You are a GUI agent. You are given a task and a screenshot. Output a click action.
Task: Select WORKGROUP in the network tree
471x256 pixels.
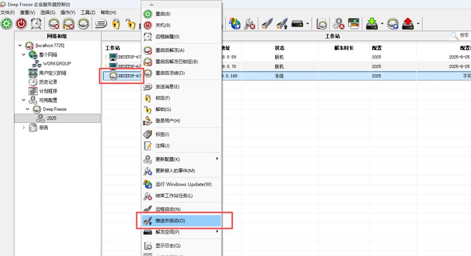click(x=57, y=64)
